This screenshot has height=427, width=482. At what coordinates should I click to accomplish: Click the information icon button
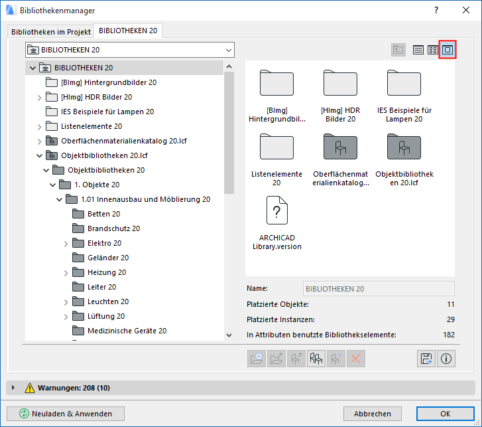(446, 359)
